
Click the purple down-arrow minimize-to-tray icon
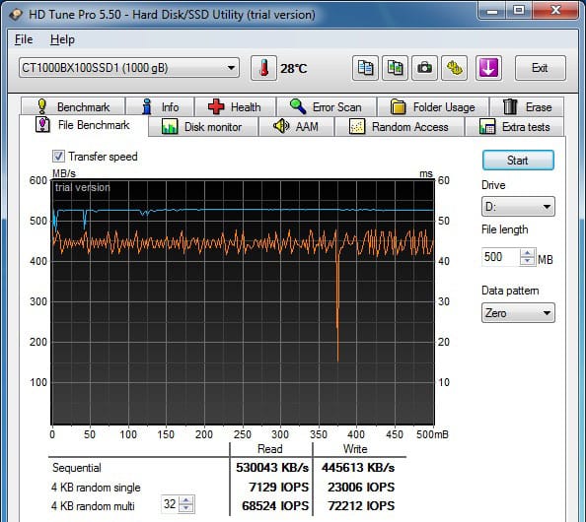click(x=488, y=68)
